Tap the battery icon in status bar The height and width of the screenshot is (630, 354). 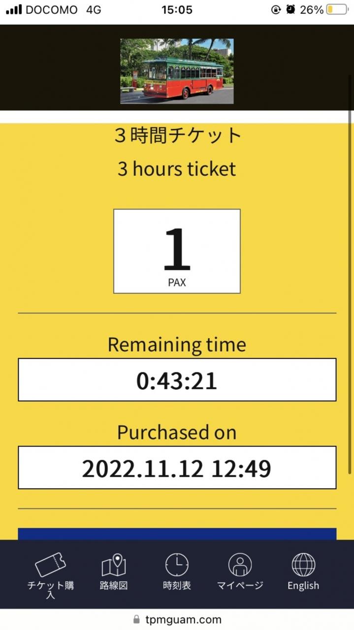(x=337, y=9)
